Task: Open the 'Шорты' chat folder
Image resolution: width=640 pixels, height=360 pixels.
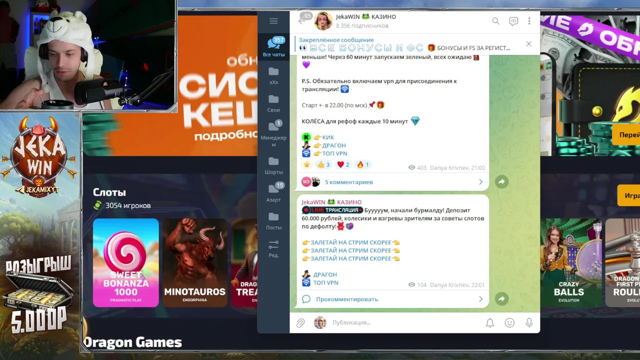Action: [273, 165]
